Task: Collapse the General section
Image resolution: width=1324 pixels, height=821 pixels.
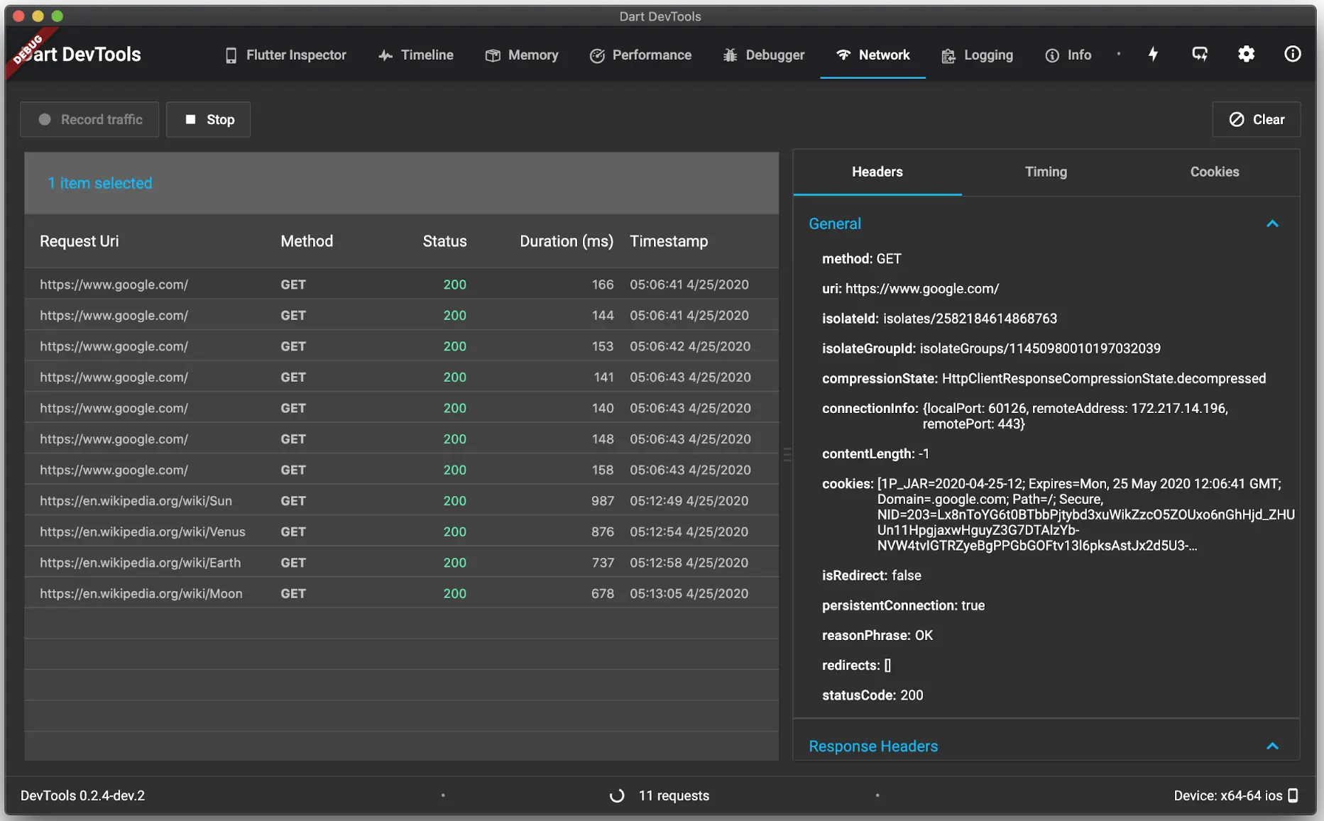Action: [1272, 224]
